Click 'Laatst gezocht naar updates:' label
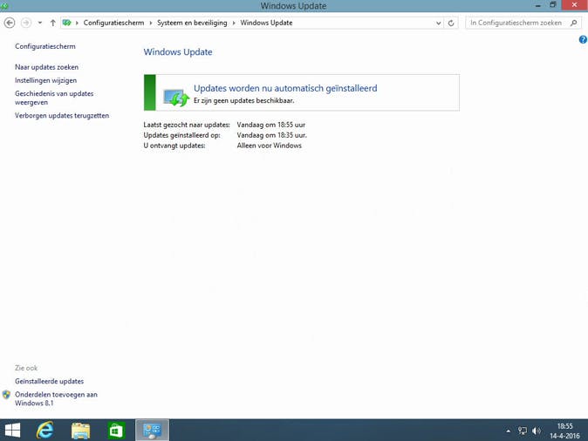 coord(187,125)
